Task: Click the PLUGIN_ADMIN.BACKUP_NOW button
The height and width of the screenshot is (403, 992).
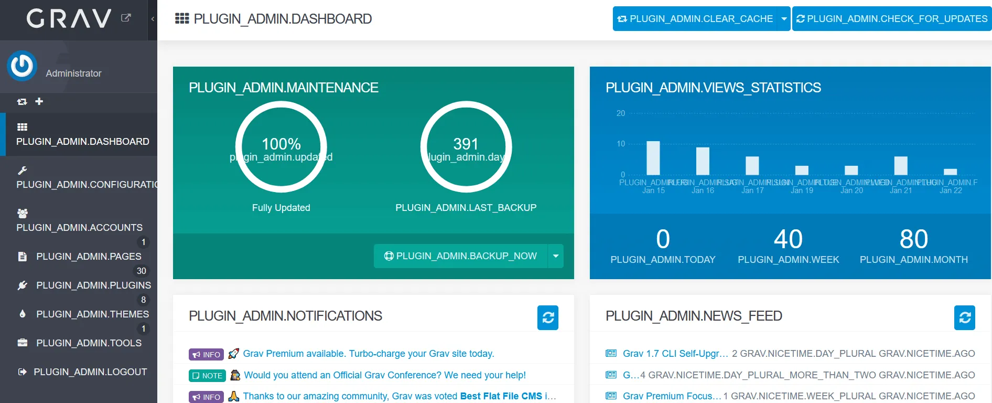Action: point(461,256)
